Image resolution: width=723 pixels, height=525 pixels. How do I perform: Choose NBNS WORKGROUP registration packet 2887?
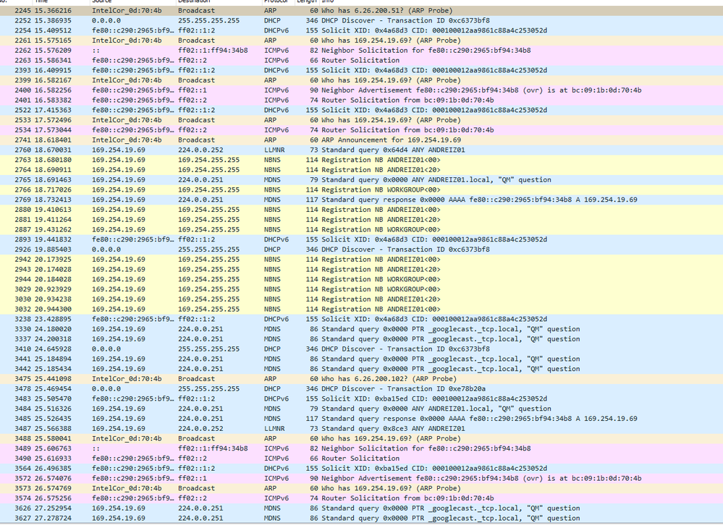pyautogui.click(x=362, y=229)
